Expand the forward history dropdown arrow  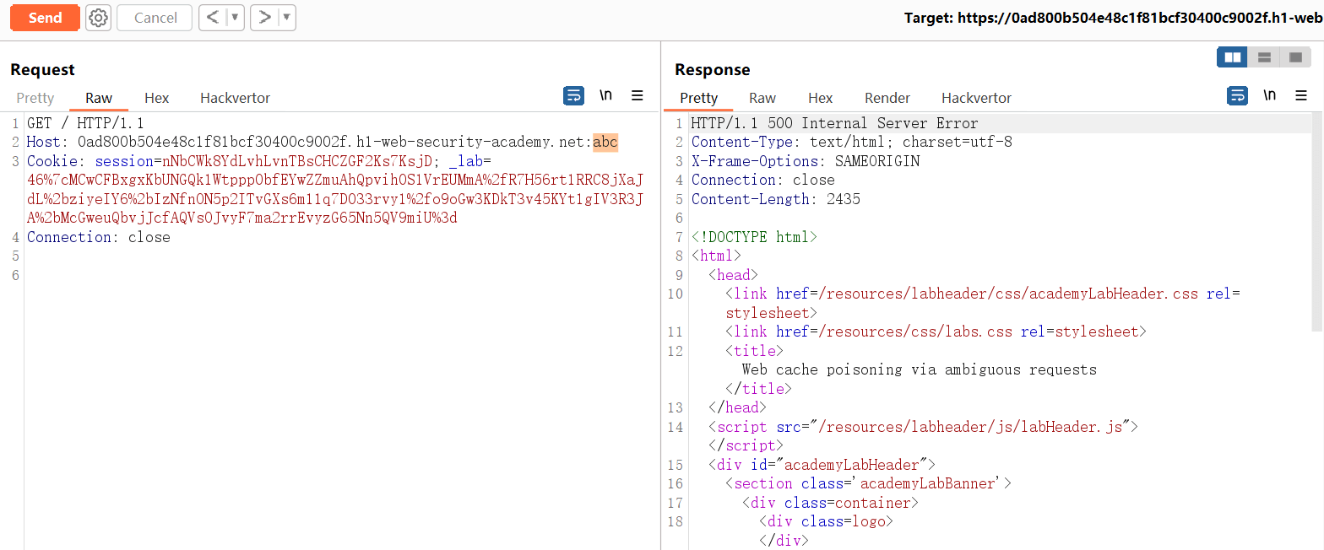(287, 18)
